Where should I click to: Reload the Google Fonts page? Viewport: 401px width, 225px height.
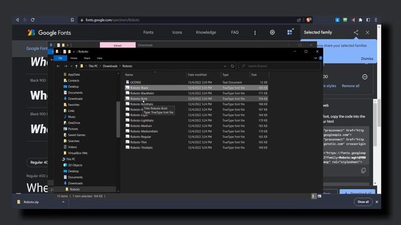(33, 19)
